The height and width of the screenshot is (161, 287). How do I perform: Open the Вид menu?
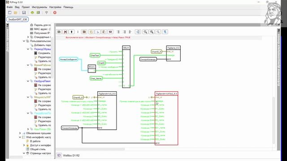[x=17, y=7]
